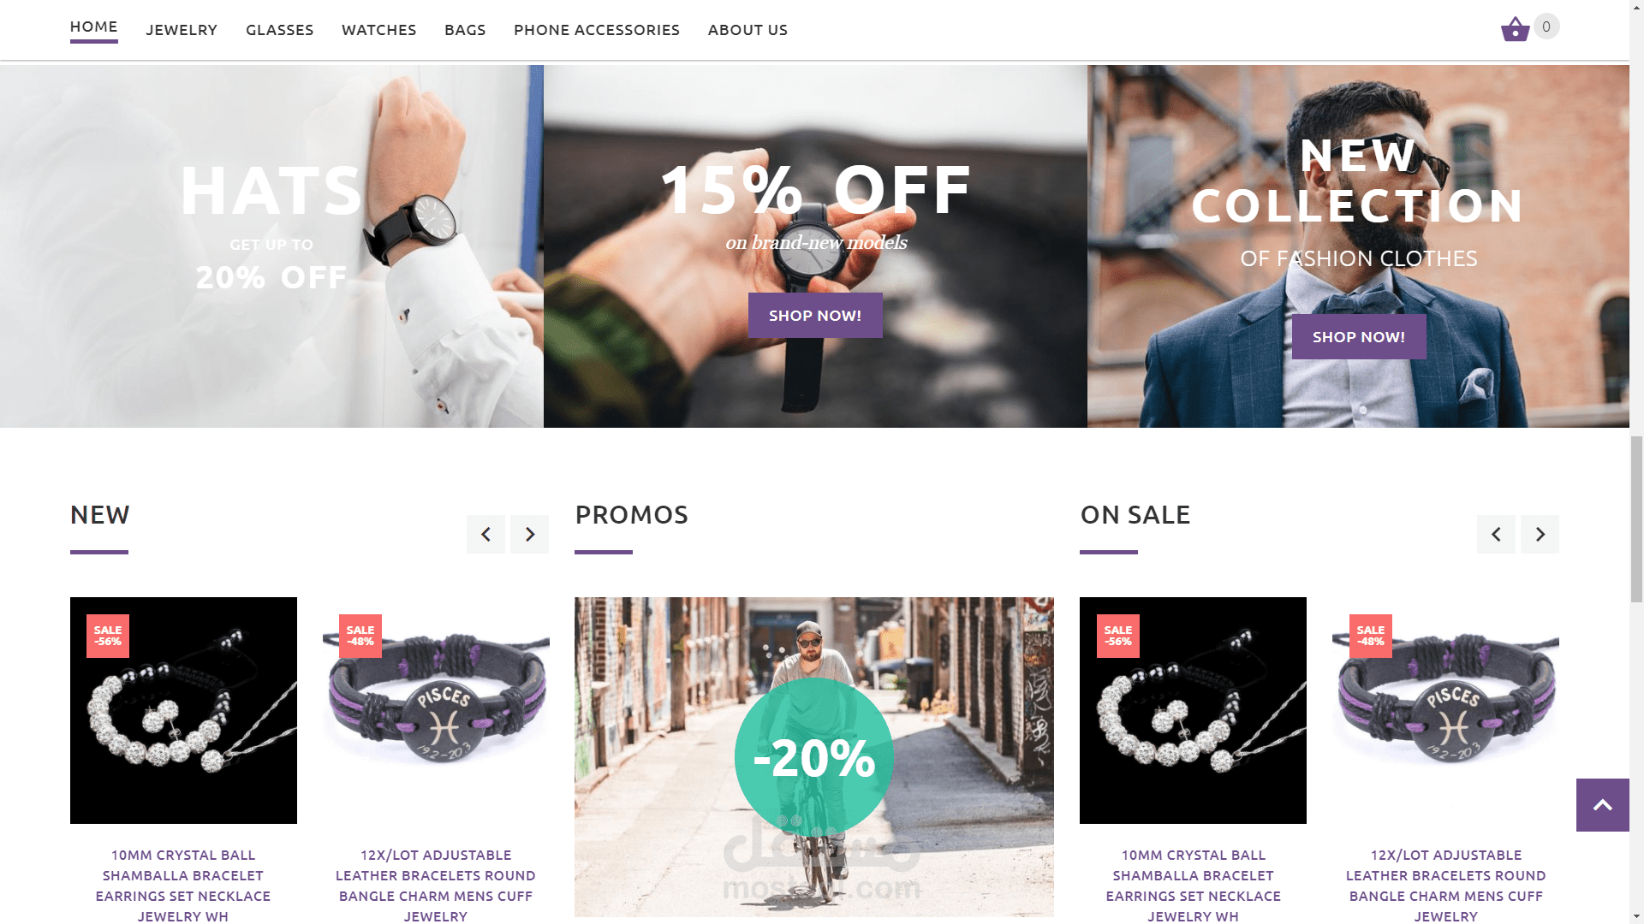This screenshot has width=1644, height=924.
Task: Open Pisces leather bracelet image under ON SALE
Action: 1445,711
